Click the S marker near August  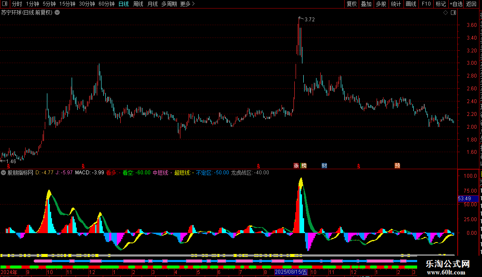(x=258, y=166)
